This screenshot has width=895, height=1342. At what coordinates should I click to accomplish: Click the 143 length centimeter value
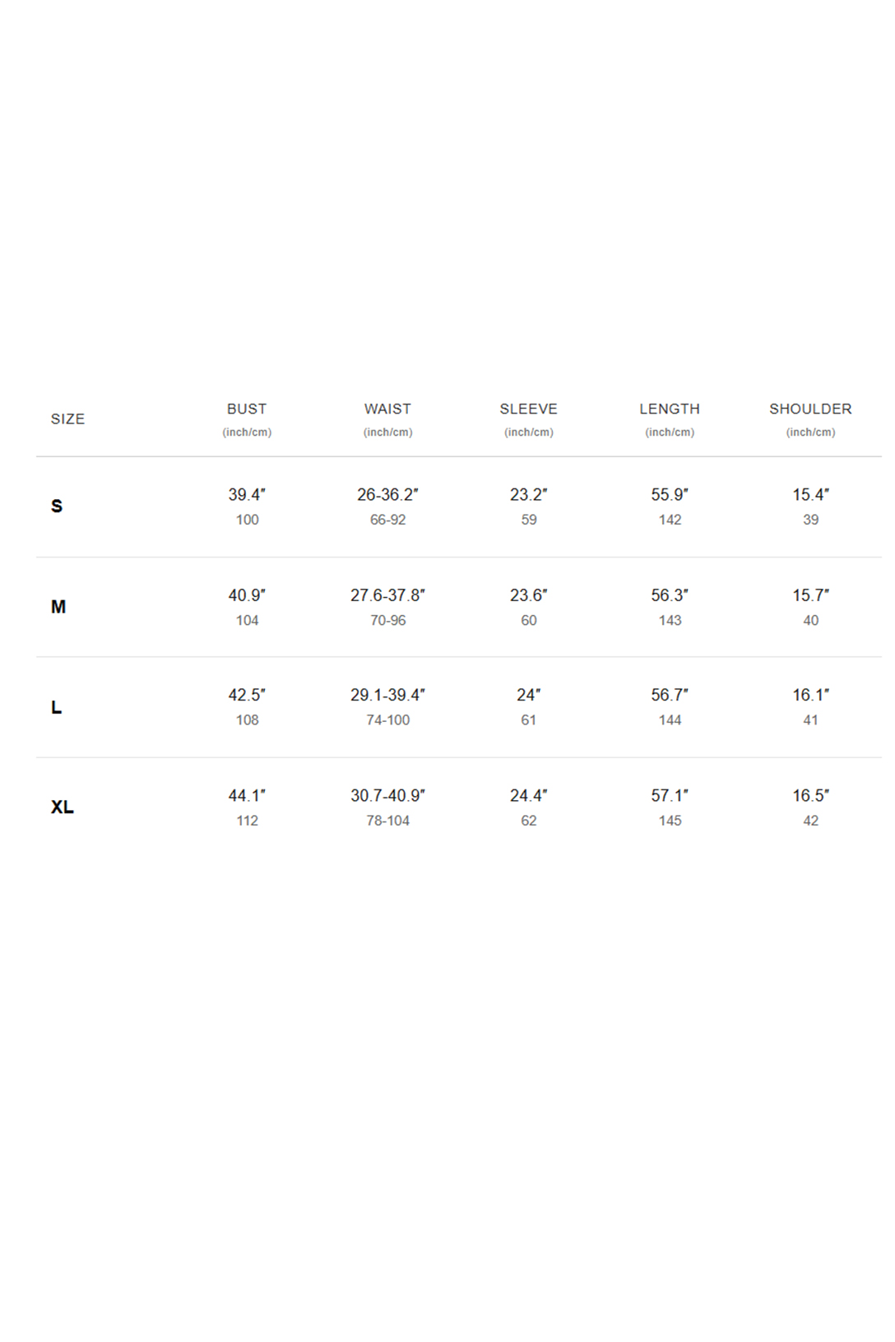[670, 620]
